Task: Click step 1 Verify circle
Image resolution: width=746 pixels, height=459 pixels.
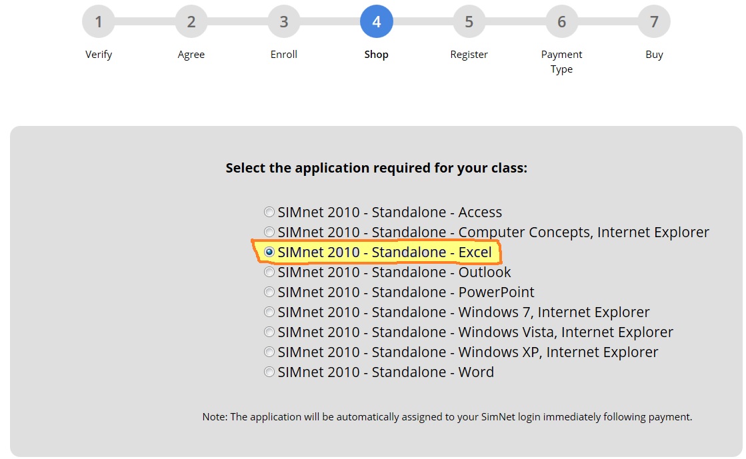Action: coord(99,21)
